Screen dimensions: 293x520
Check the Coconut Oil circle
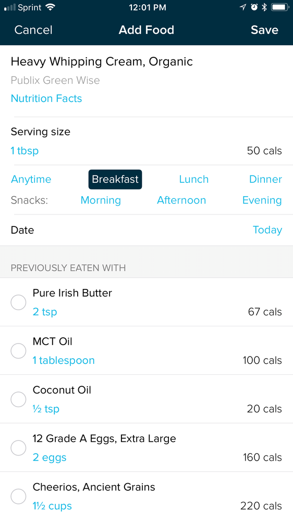click(x=18, y=399)
